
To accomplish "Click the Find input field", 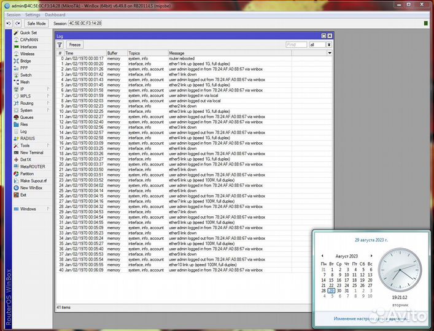I will click(296, 45).
